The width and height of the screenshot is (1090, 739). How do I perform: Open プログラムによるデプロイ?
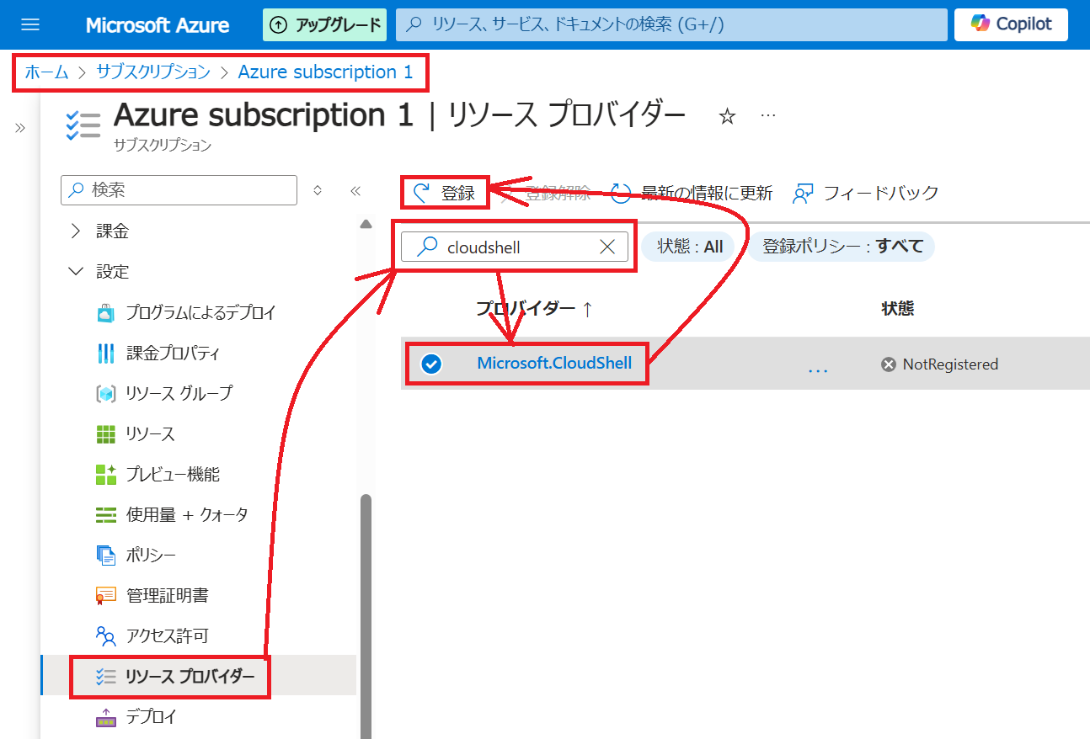[x=200, y=312]
